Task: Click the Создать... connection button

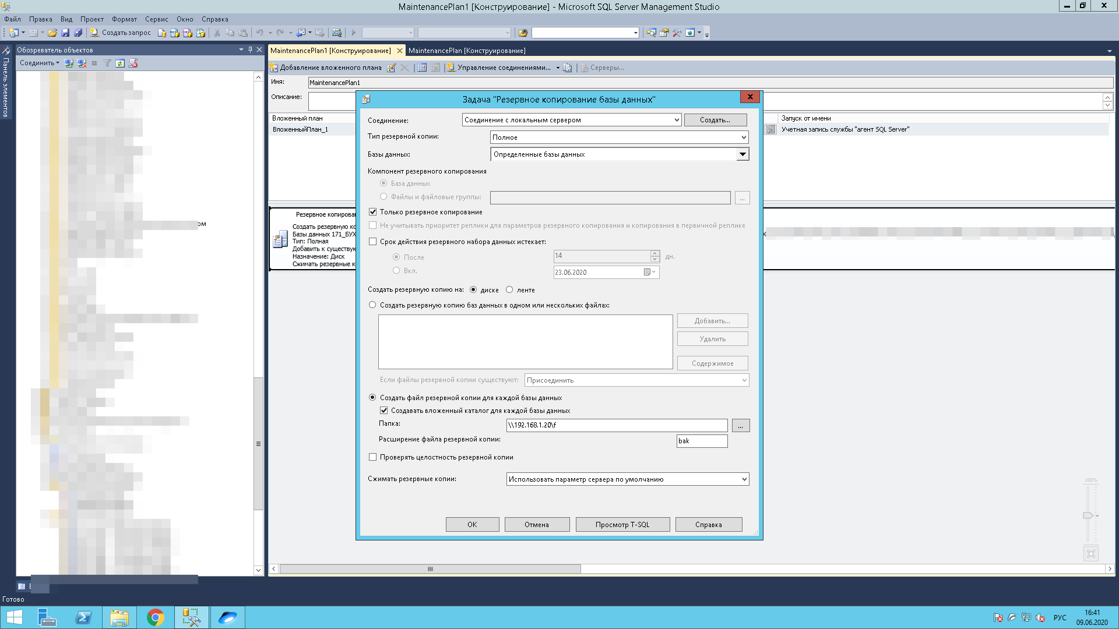Action: (715, 120)
